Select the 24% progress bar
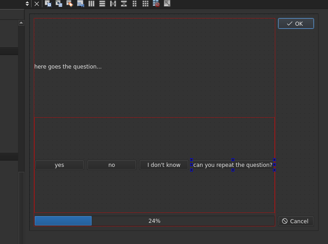328x244 pixels. pos(155,221)
